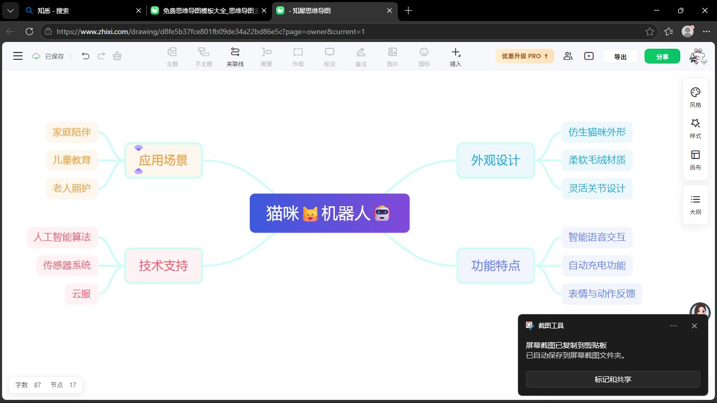Click the 优惠升级 PRO button
This screenshot has height=403, width=717.
pos(525,56)
